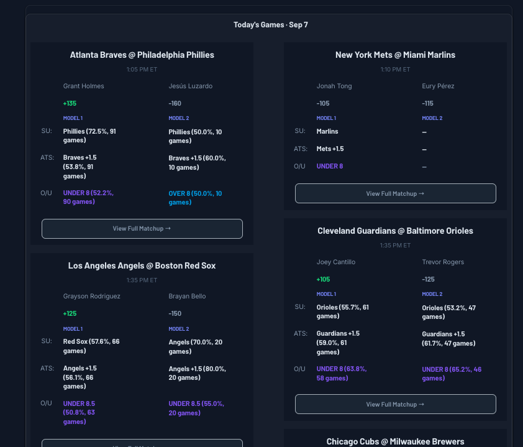This screenshot has height=447, width=523.
Task: Open View Full Matchup for Mets @ Marlins
Action: pyautogui.click(x=395, y=193)
